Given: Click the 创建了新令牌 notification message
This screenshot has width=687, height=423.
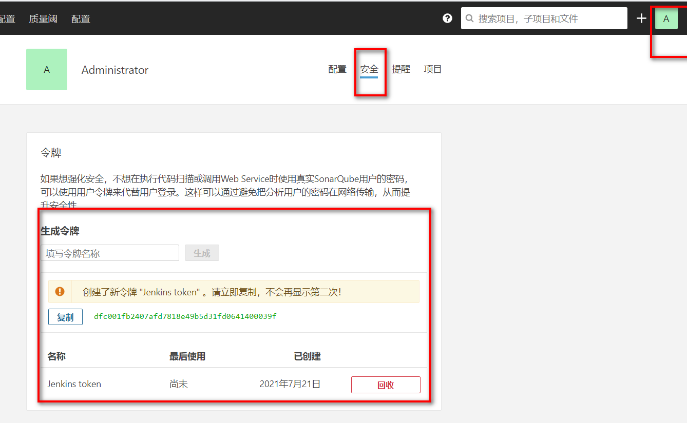Looking at the screenshot, I should (212, 292).
